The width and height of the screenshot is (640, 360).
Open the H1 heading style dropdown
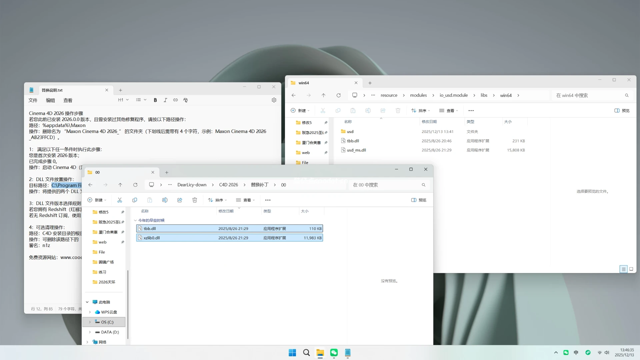point(123,100)
